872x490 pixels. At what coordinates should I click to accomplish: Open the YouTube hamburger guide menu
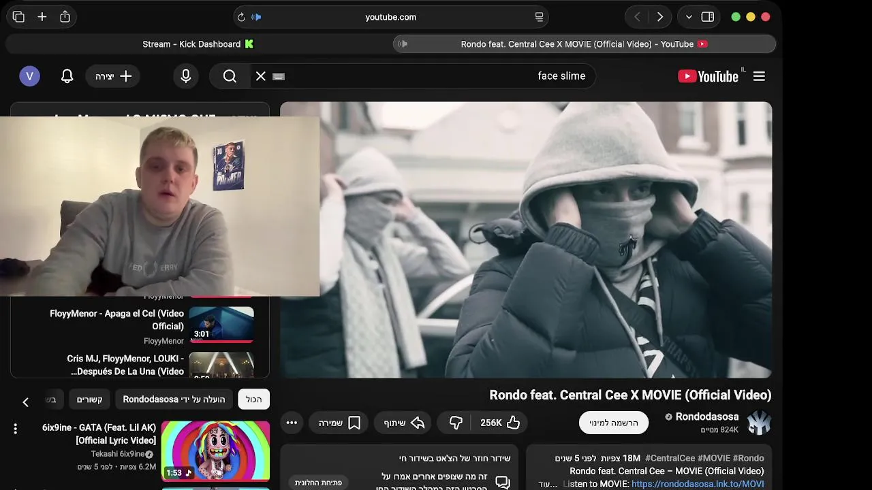pyautogui.click(x=759, y=76)
